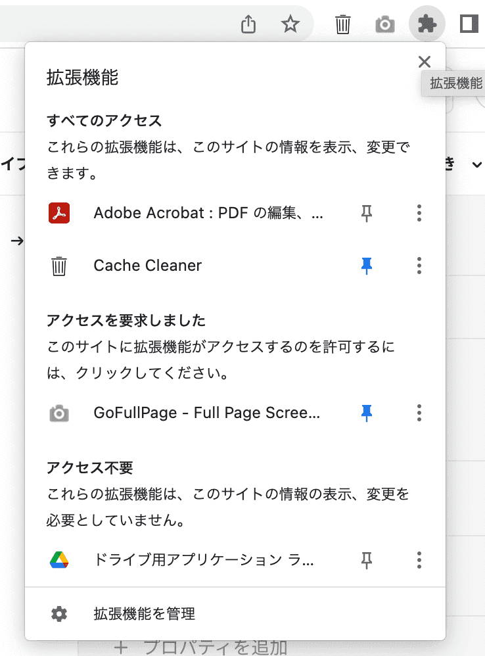Image resolution: width=485 pixels, height=656 pixels.
Task: Click the share icon in the address bar
Action: click(248, 25)
